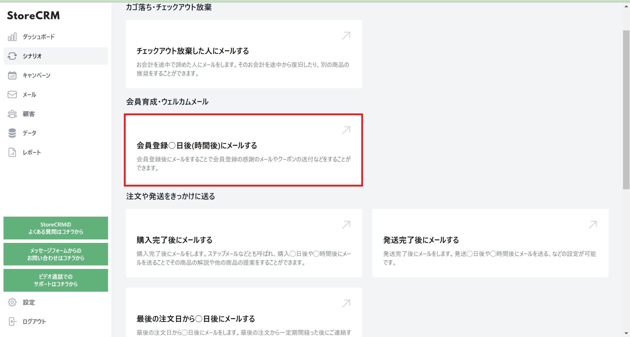Click the 会員育成・ウェルカムメール heading

tap(167, 102)
